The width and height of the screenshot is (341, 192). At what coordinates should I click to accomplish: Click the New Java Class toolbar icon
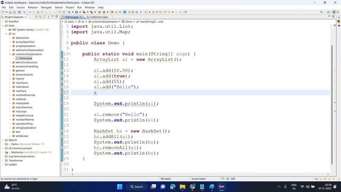104,12
